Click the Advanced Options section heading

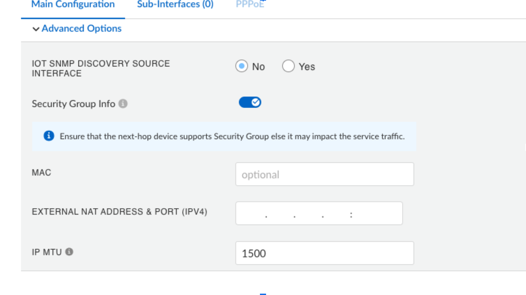point(82,29)
